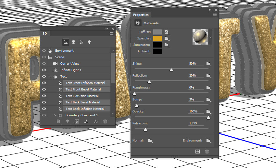Open the 3D panel options menu
Viewport: 276px width, 168px height.
(x=112, y=33)
